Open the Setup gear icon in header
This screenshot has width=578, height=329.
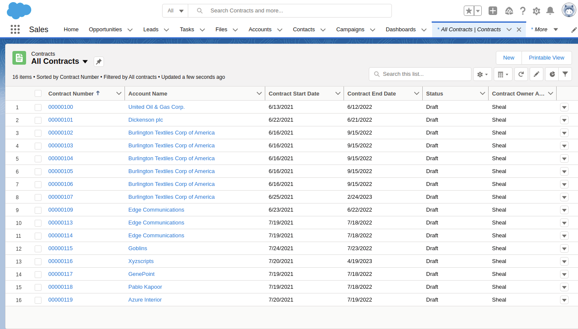coord(537,11)
